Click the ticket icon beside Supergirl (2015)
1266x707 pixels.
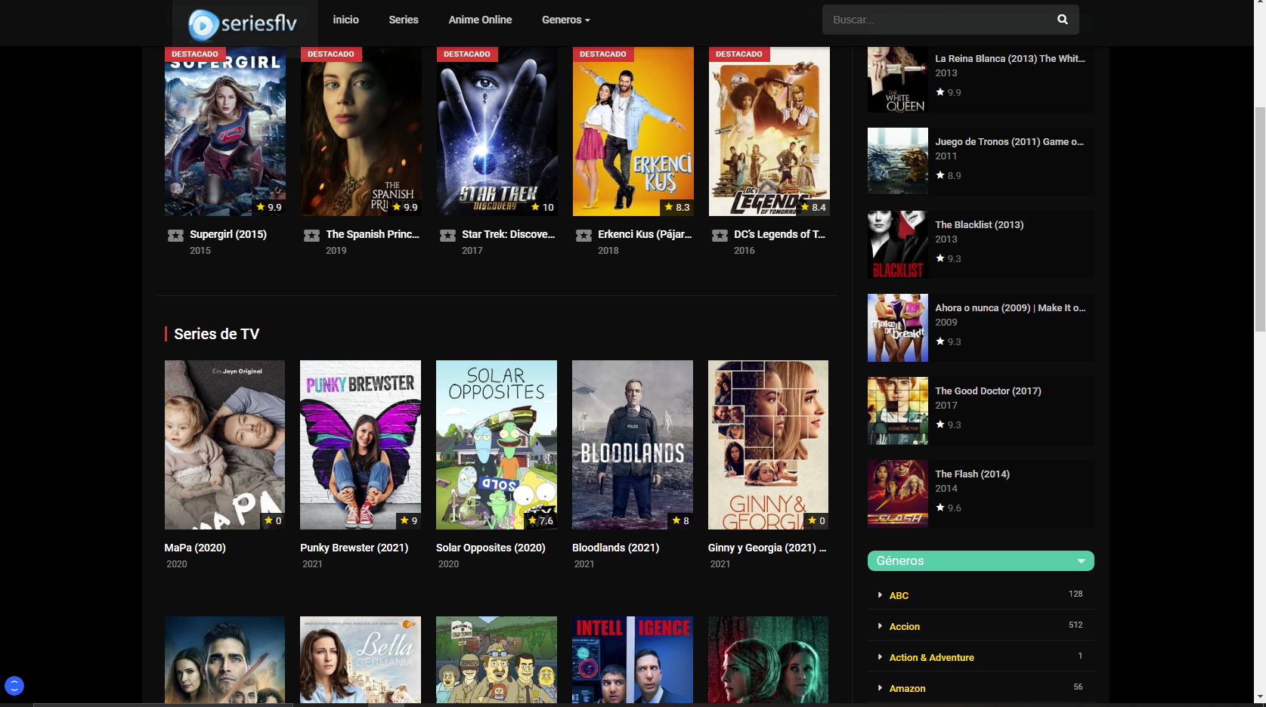coord(175,236)
